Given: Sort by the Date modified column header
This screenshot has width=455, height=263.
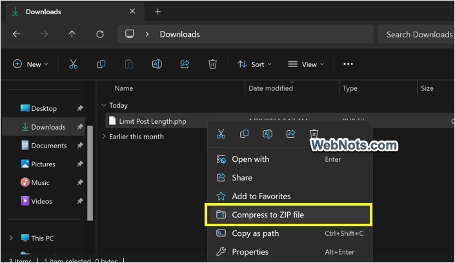Looking at the screenshot, I should coord(270,88).
